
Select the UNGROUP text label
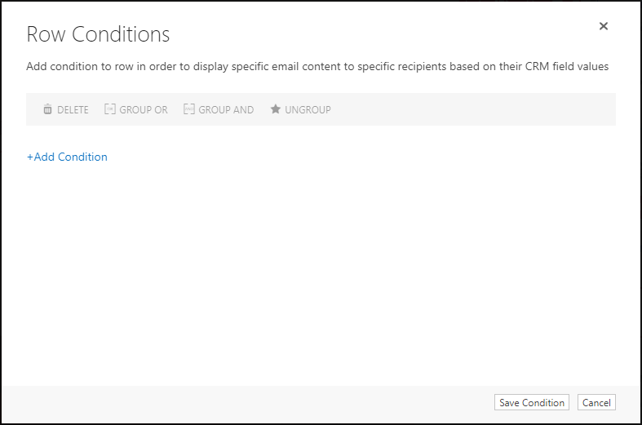pos(308,110)
